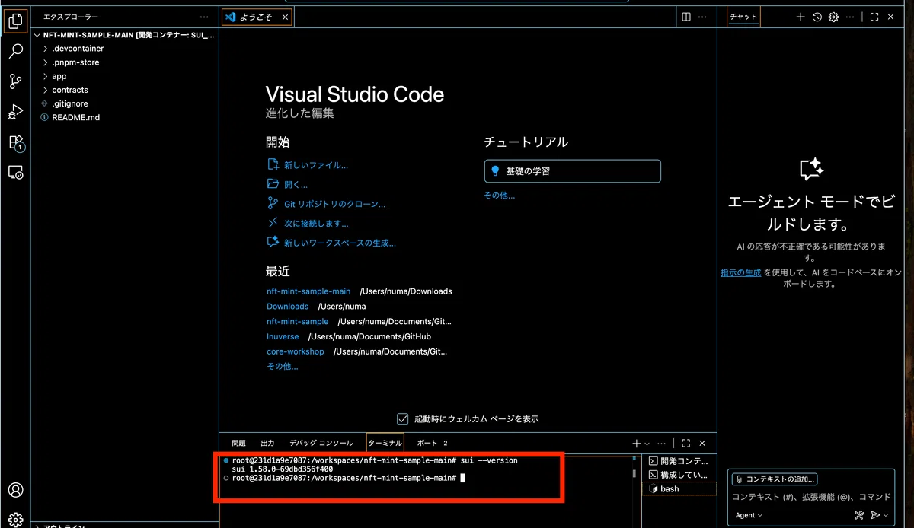Switch to the デバッグ コンソール tab

click(x=321, y=443)
